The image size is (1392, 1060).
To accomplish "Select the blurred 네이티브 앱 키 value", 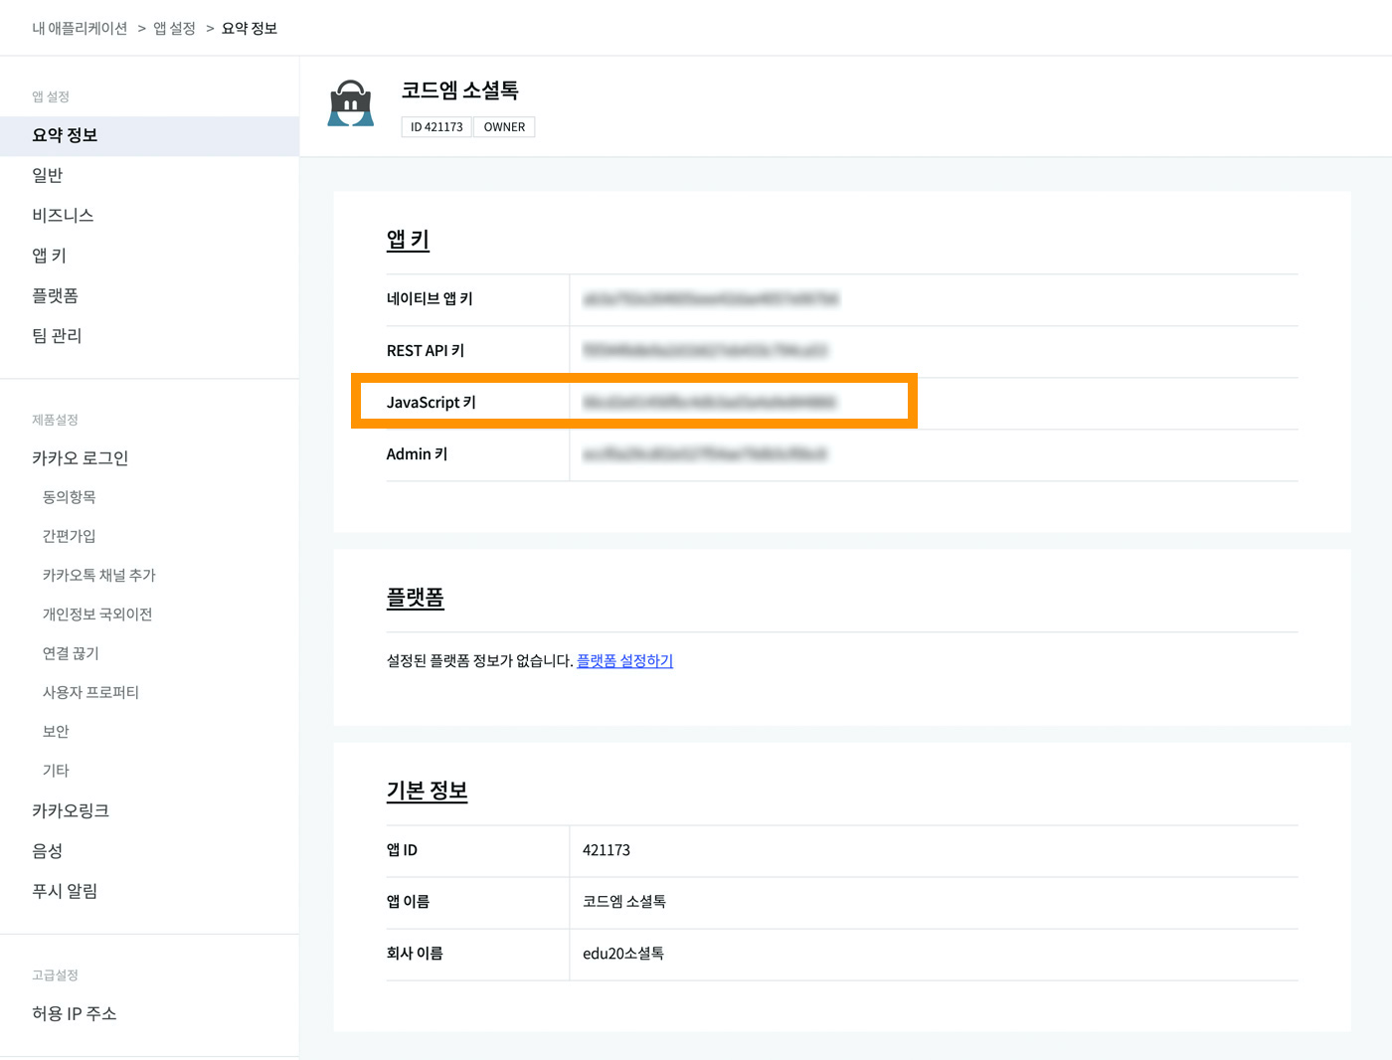I will click(x=711, y=298).
